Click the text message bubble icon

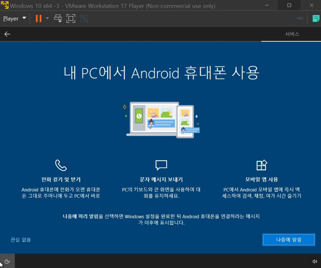coord(161,165)
